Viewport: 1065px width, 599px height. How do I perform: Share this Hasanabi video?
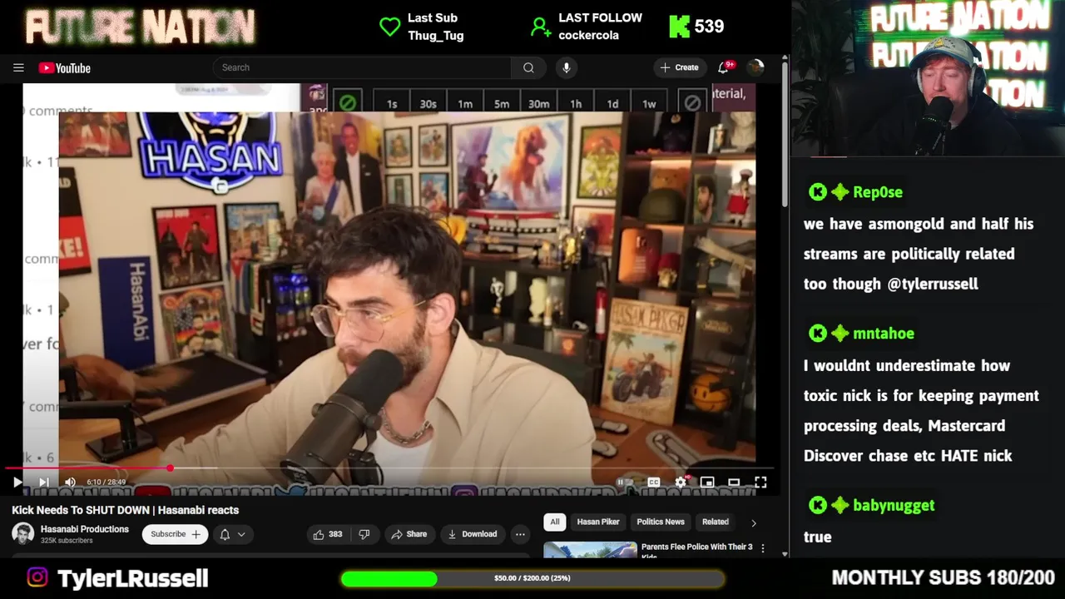409,534
